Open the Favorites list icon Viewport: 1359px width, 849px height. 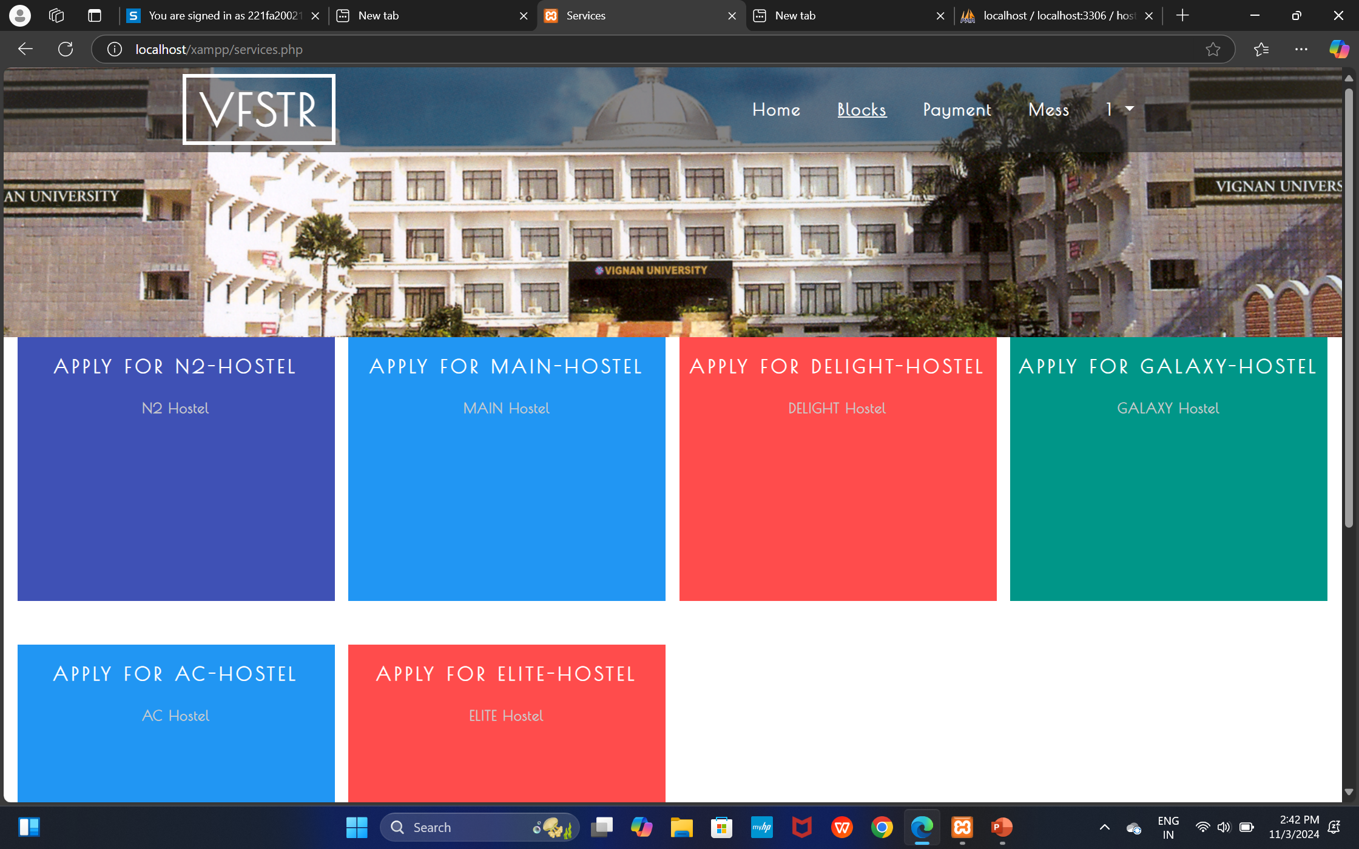(1261, 49)
